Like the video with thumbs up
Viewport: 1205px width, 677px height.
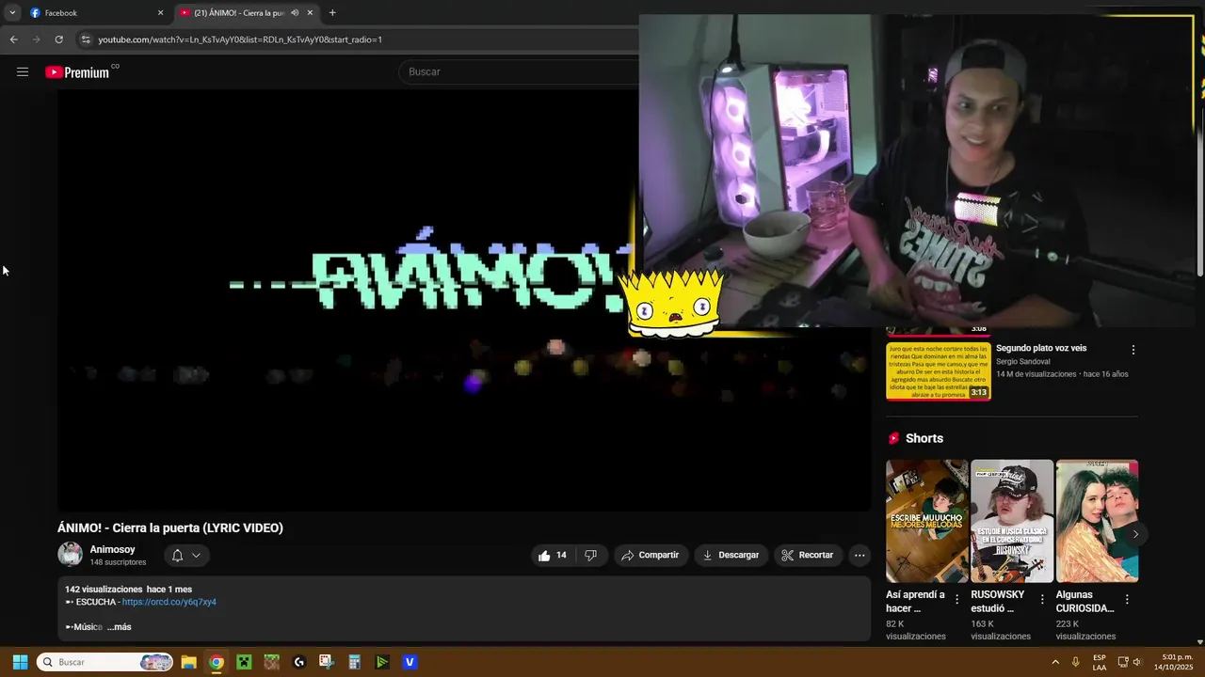[553, 556]
